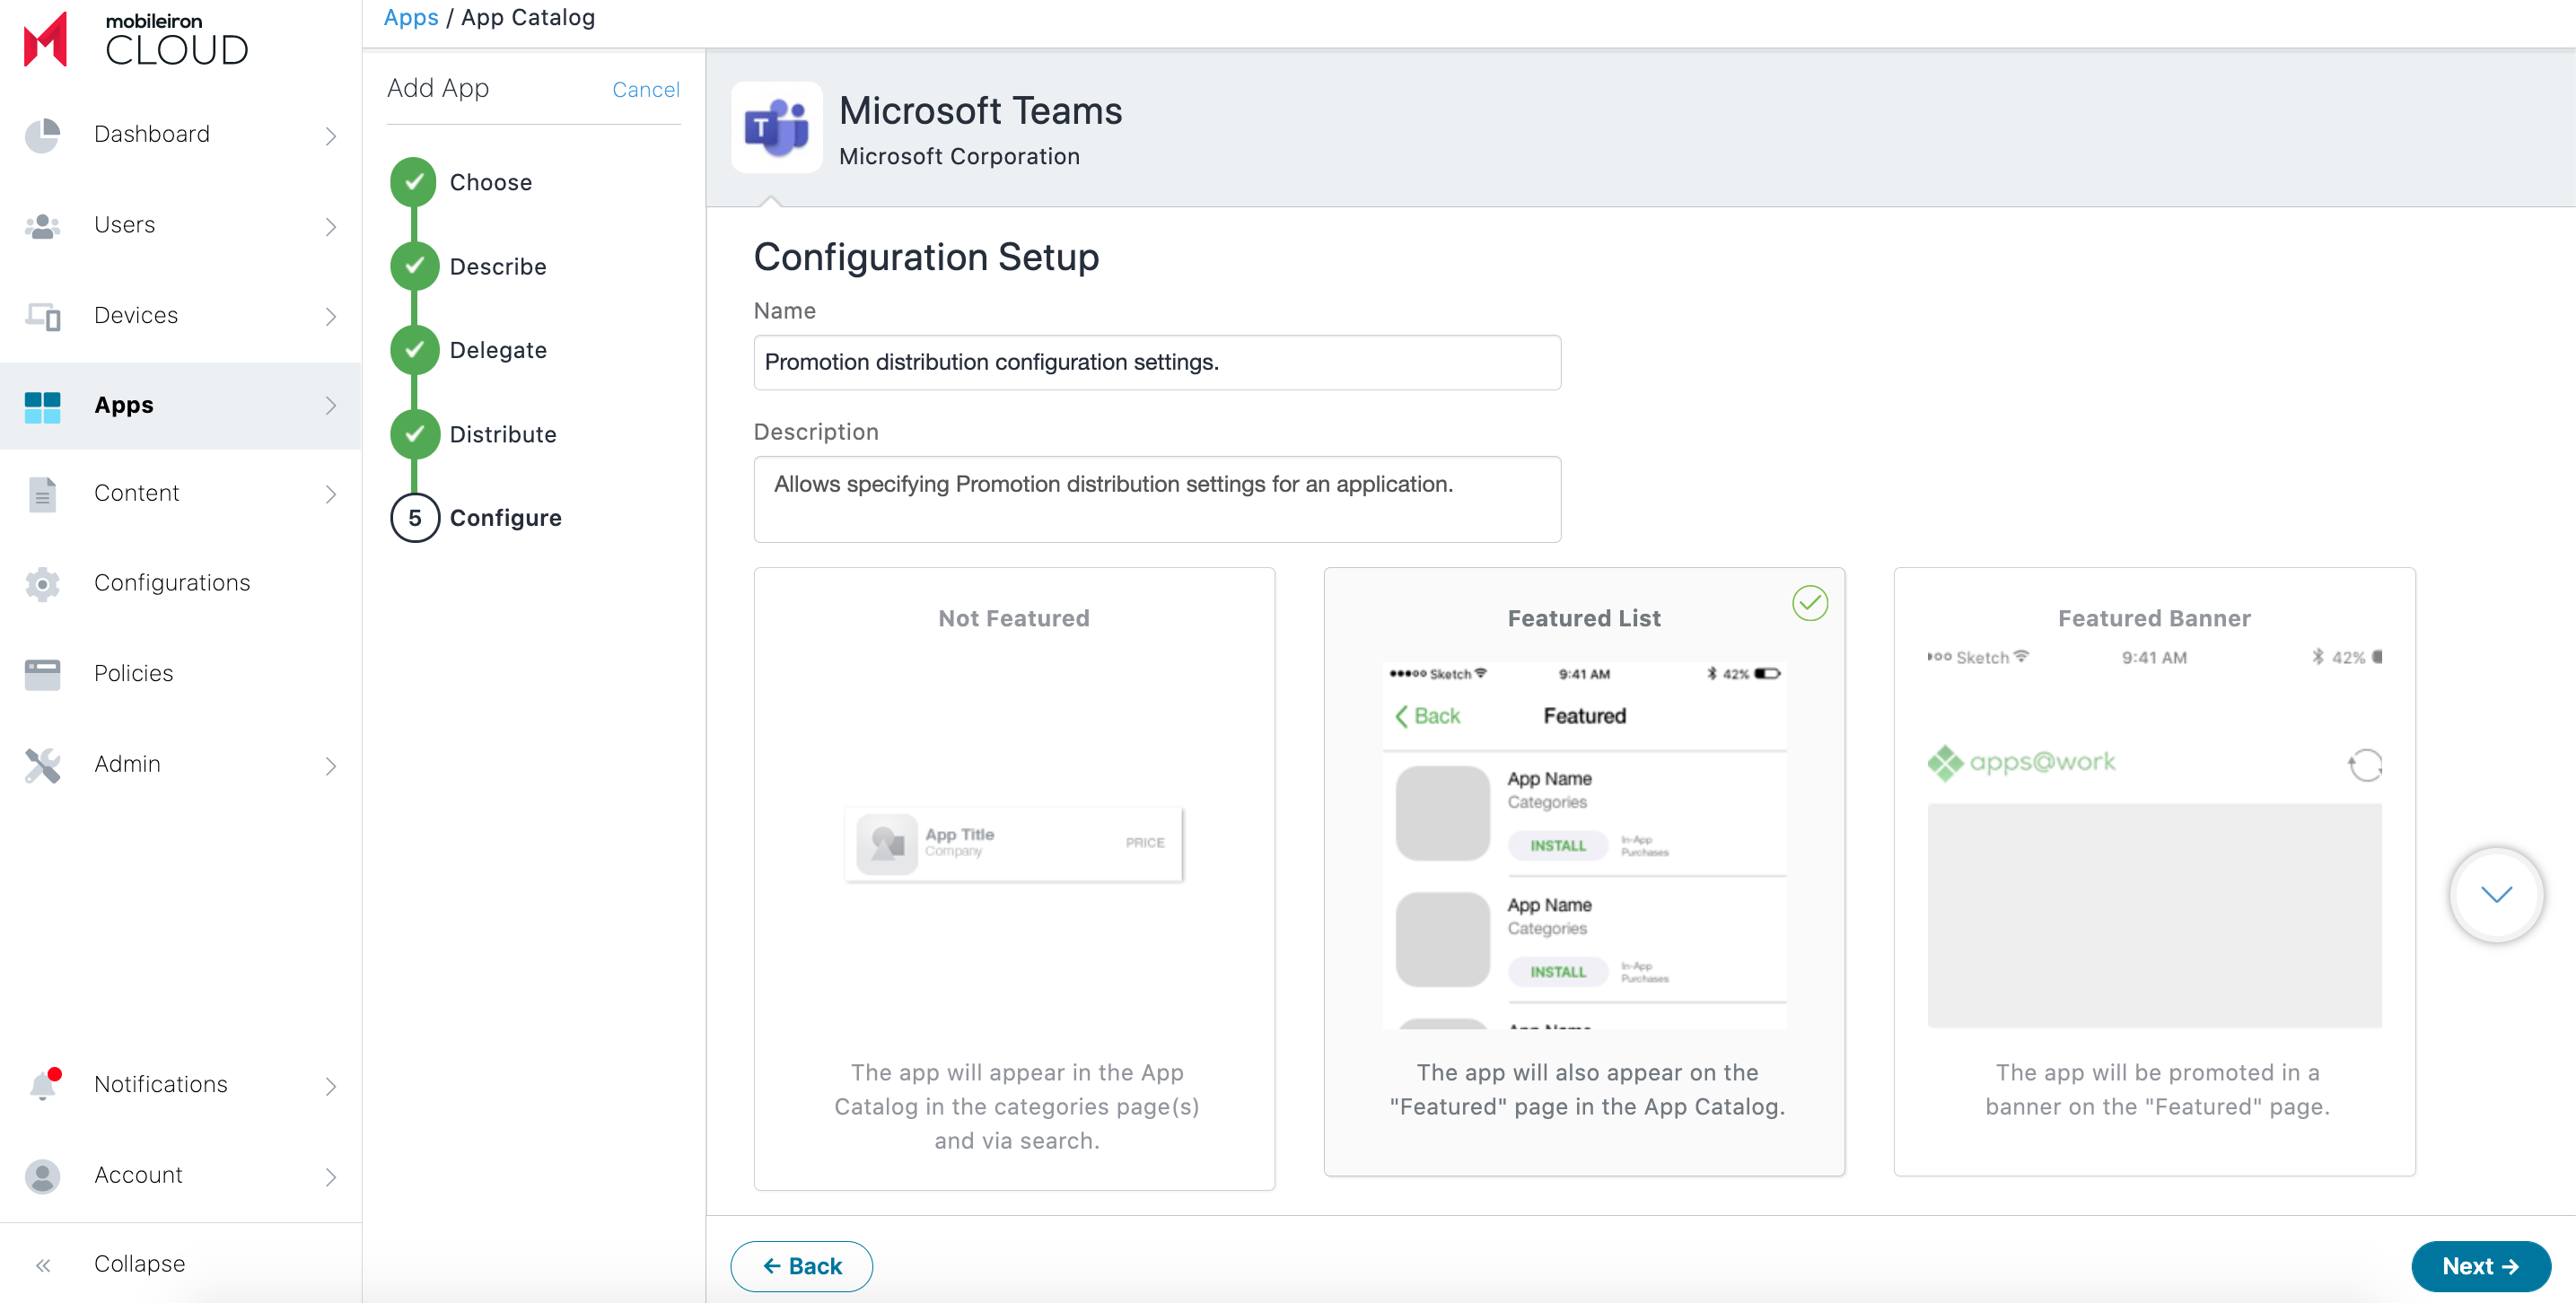
Task: Expand the Account menu chevron
Action: (x=331, y=1177)
